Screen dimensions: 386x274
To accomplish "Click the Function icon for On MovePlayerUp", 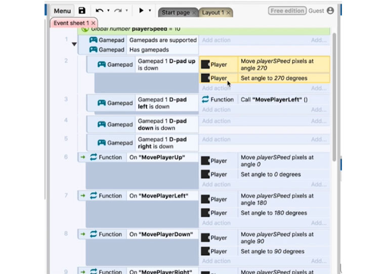I will coord(93,157).
